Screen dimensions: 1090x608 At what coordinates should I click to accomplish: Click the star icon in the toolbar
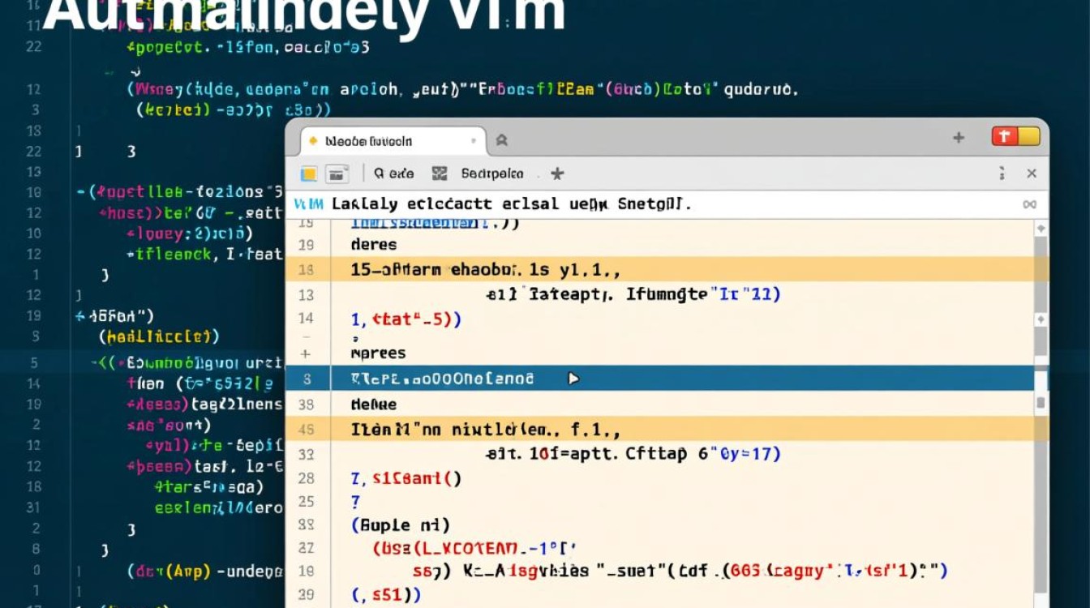(x=557, y=173)
